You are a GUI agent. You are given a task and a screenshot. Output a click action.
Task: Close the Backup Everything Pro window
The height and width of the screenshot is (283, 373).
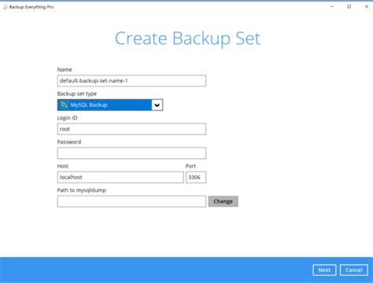(x=367, y=6)
